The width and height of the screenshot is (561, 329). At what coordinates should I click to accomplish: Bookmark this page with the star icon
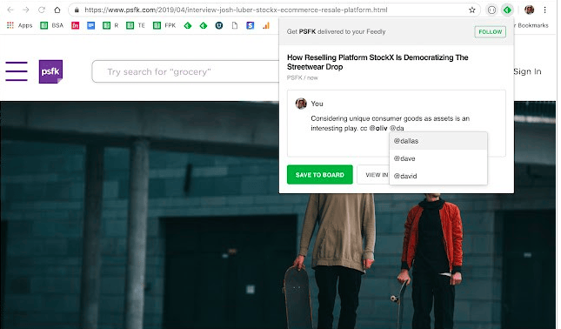point(472,10)
